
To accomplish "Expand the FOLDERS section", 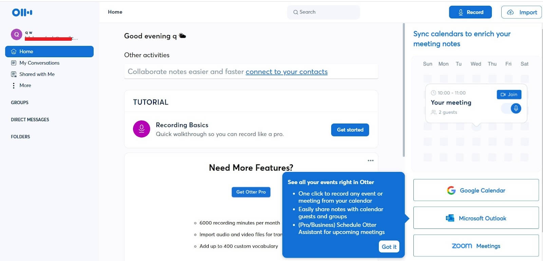I will click(20, 136).
